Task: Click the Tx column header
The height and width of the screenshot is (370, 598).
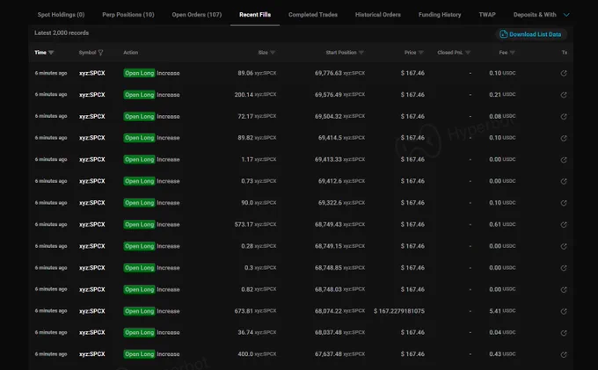Action: point(565,53)
